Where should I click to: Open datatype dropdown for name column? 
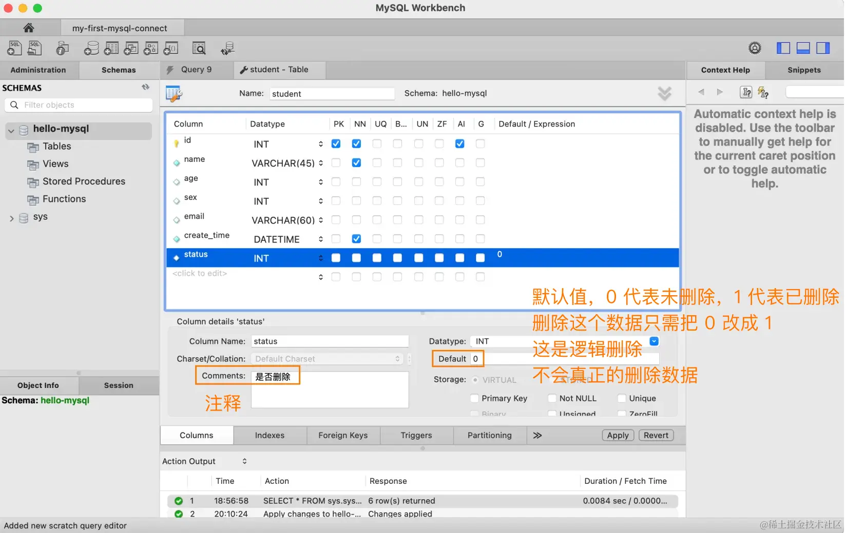pyautogui.click(x=321, y=163)
